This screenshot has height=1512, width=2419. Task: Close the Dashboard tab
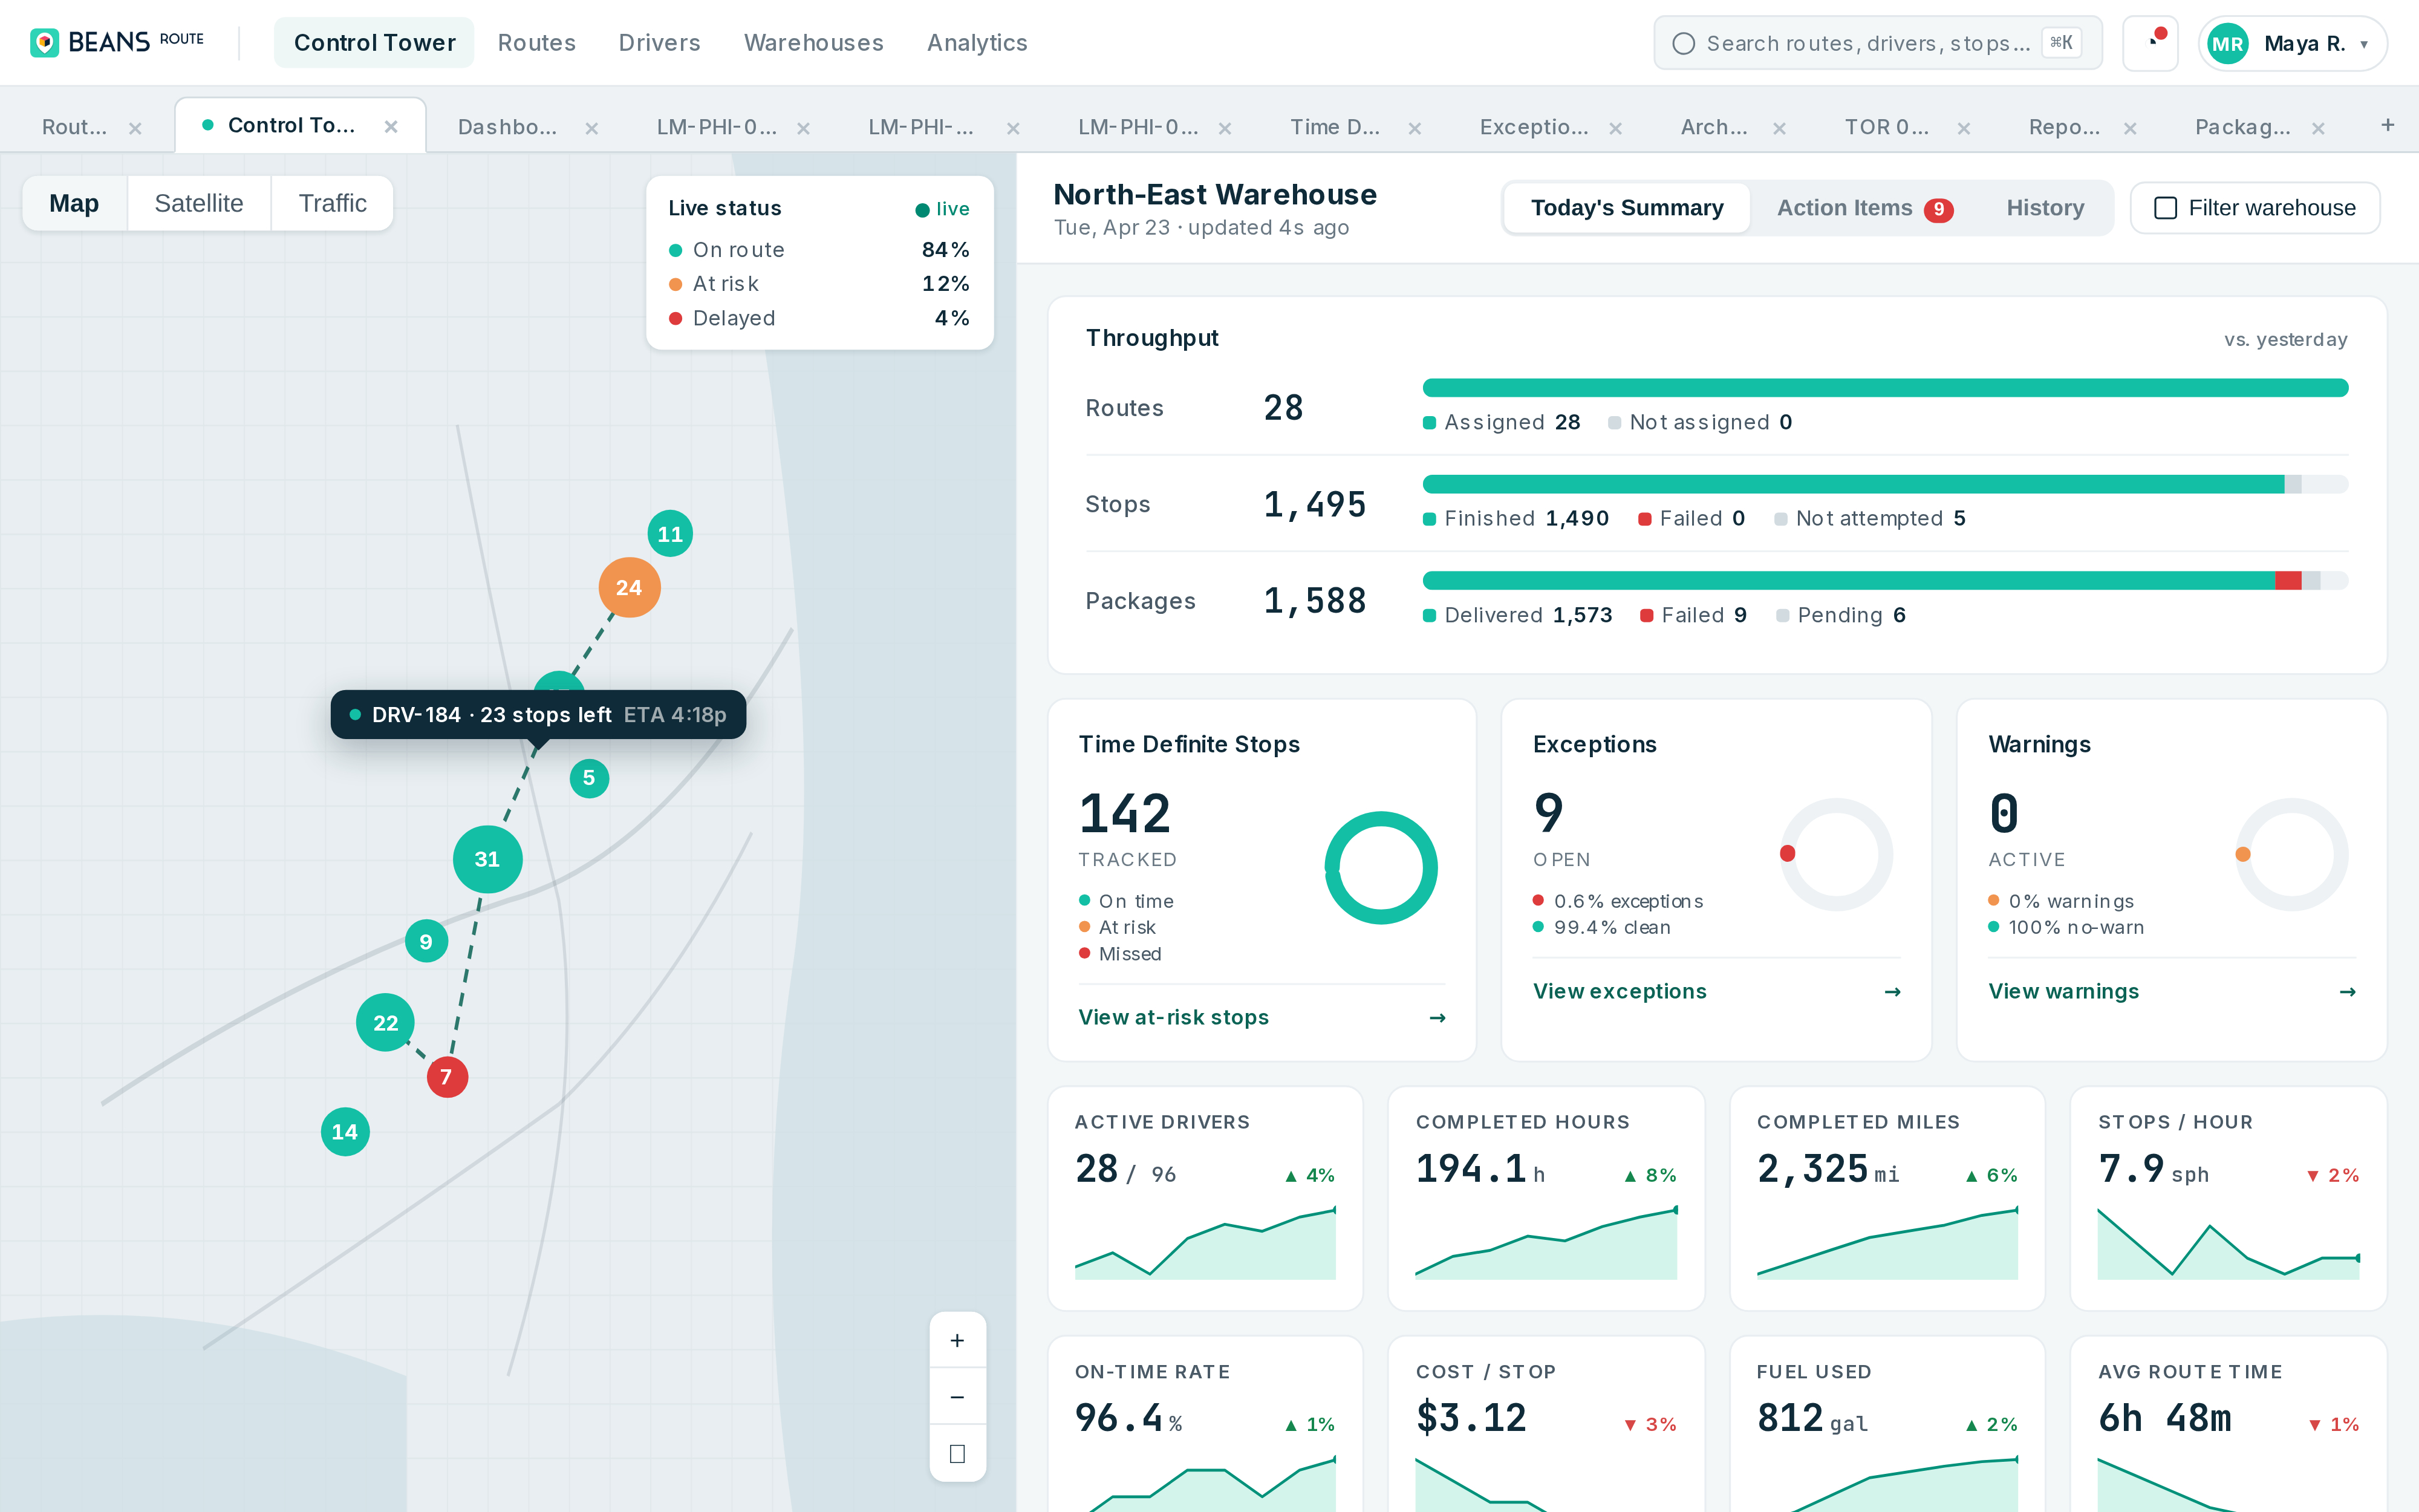point(592,128)
